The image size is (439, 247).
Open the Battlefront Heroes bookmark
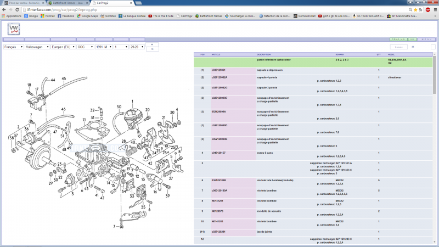click(x=209, y=16)
